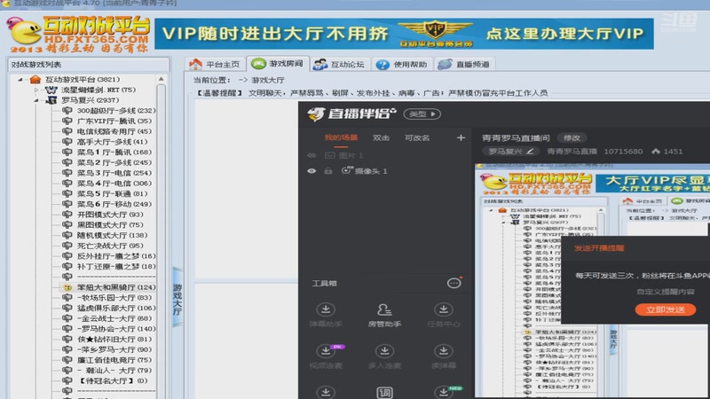
Task: Click the 词 lyrics tool icon
Action: point(384,392)
